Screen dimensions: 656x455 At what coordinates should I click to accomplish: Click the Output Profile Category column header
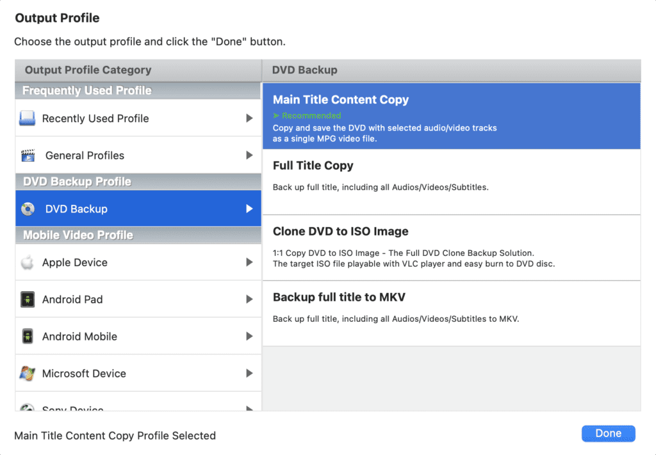tap(138, 70)
